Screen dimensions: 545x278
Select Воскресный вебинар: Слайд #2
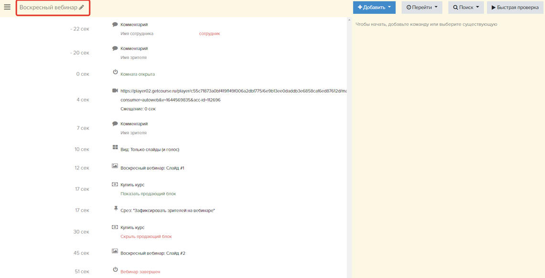click(x=153, y=253)
